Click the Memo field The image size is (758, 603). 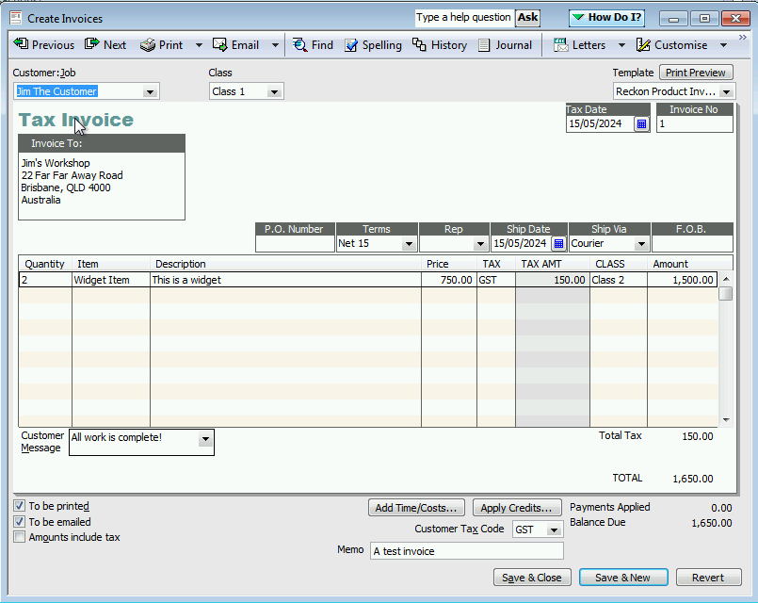pyautogui.click(x=467, y=551)
